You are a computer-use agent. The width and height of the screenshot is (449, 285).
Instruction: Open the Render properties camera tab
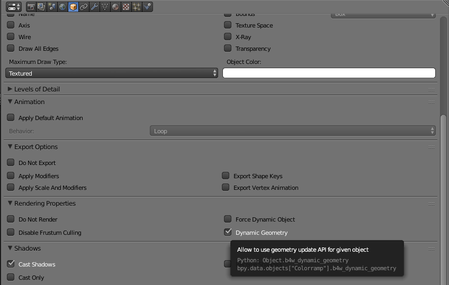coord(31,7)
